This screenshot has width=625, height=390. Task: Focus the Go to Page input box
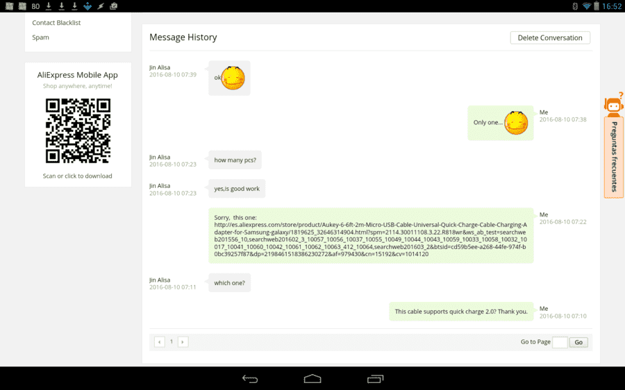(560, 342)
